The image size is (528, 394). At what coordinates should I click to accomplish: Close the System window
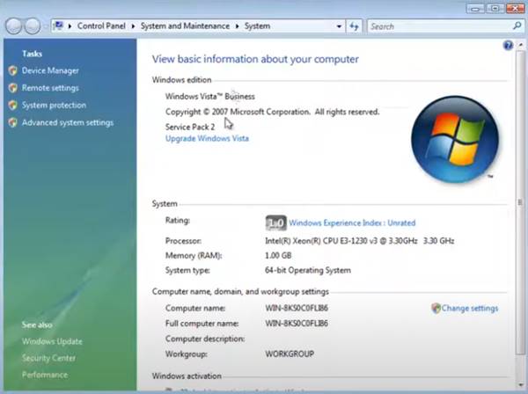(515, 9)
